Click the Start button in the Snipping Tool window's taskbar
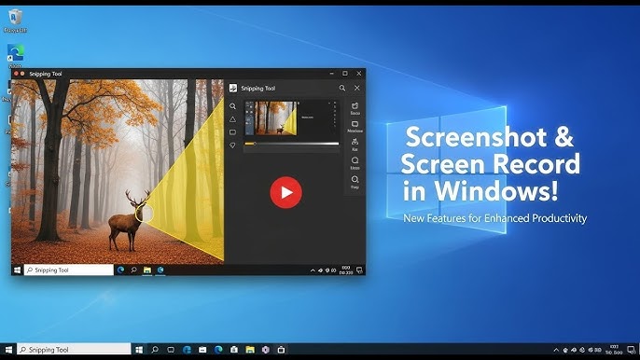The width and height of the screenshot is (640, 360). pyautogui.click(x=17, y=270)
